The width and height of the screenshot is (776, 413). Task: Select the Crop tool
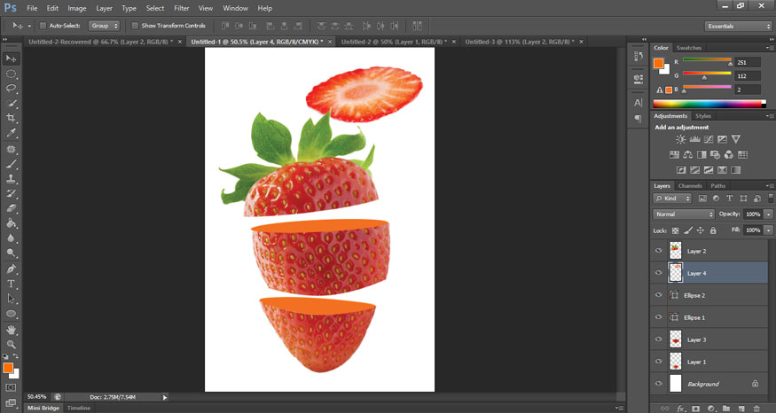click(12, 118)
